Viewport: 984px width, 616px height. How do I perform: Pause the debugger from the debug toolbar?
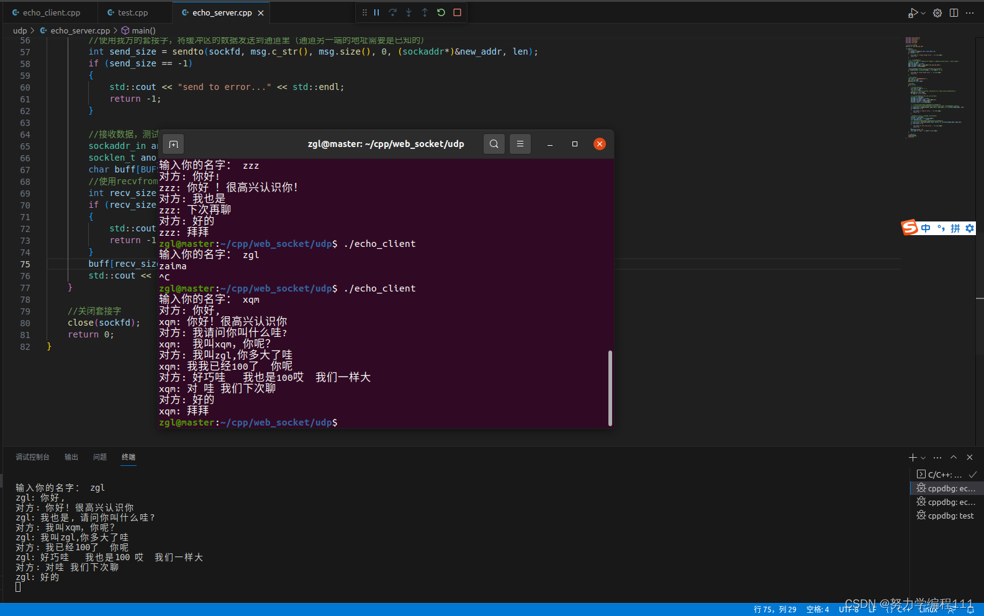coord(376,12)
